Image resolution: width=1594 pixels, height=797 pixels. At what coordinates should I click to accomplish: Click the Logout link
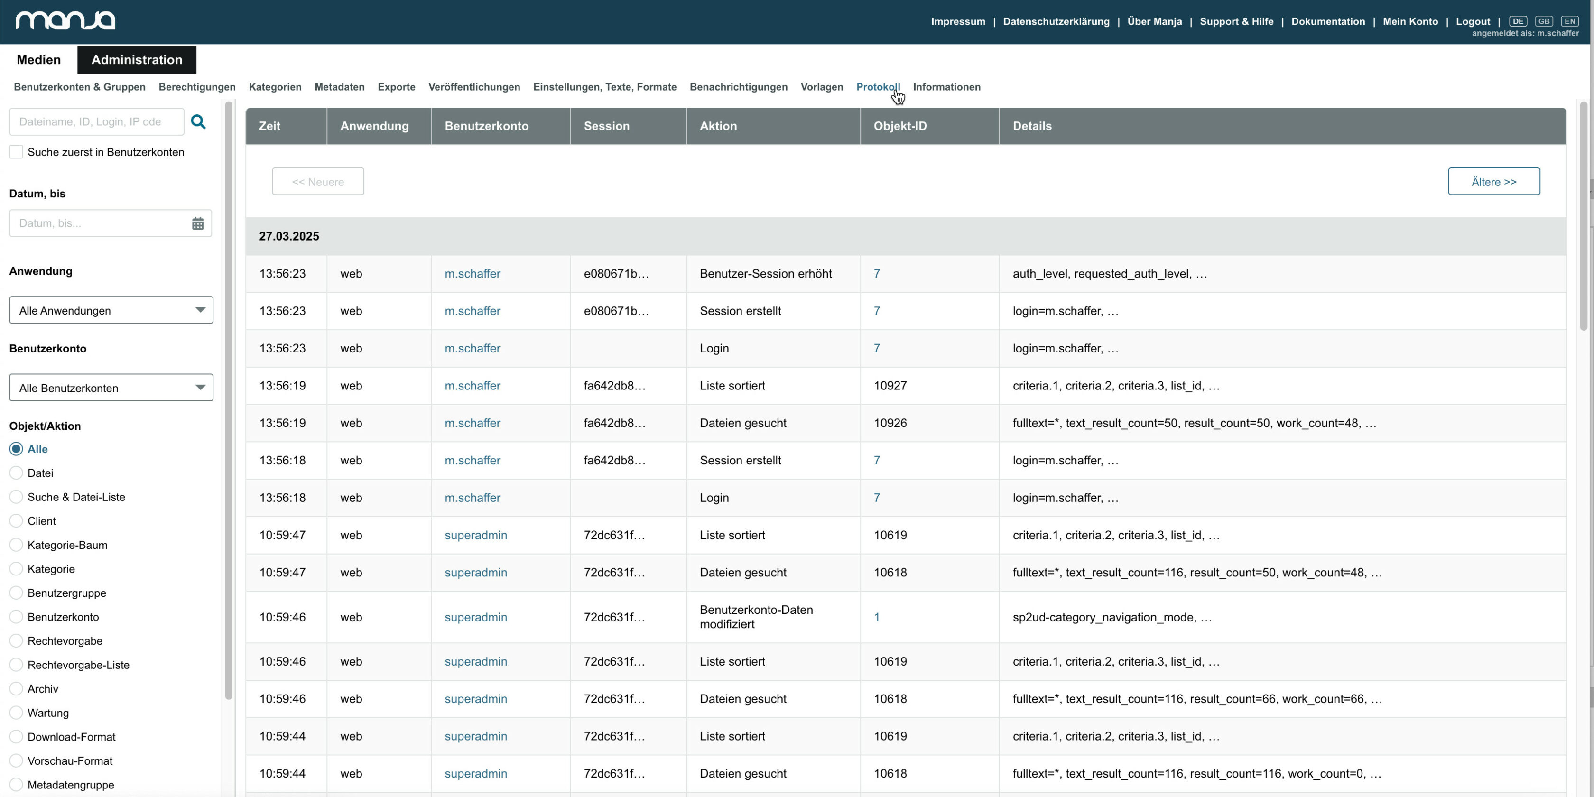tap(1473, 21)
